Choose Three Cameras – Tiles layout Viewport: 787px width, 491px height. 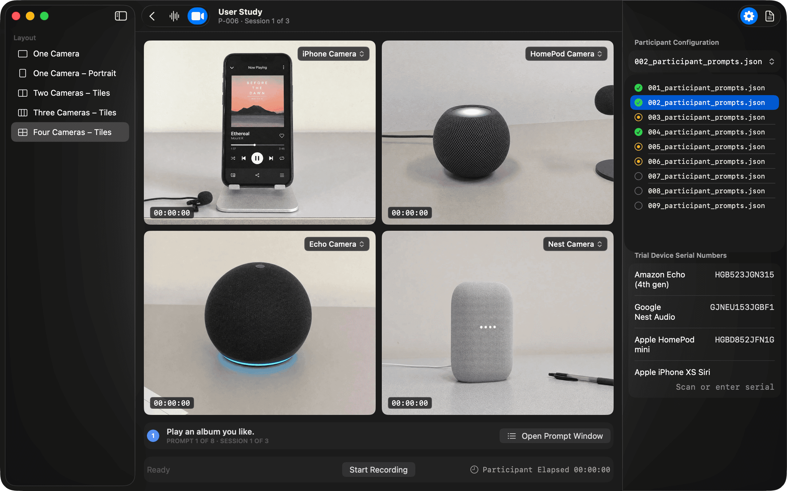coord(70,113)
